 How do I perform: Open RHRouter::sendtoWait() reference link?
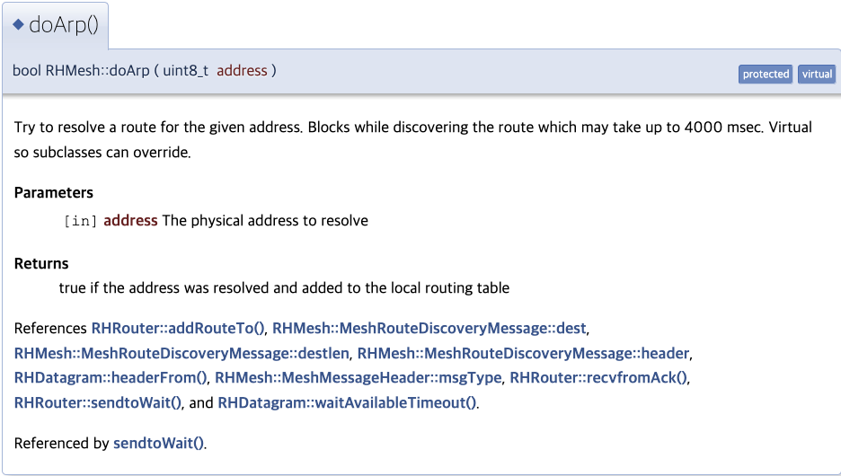pos(98,402)
